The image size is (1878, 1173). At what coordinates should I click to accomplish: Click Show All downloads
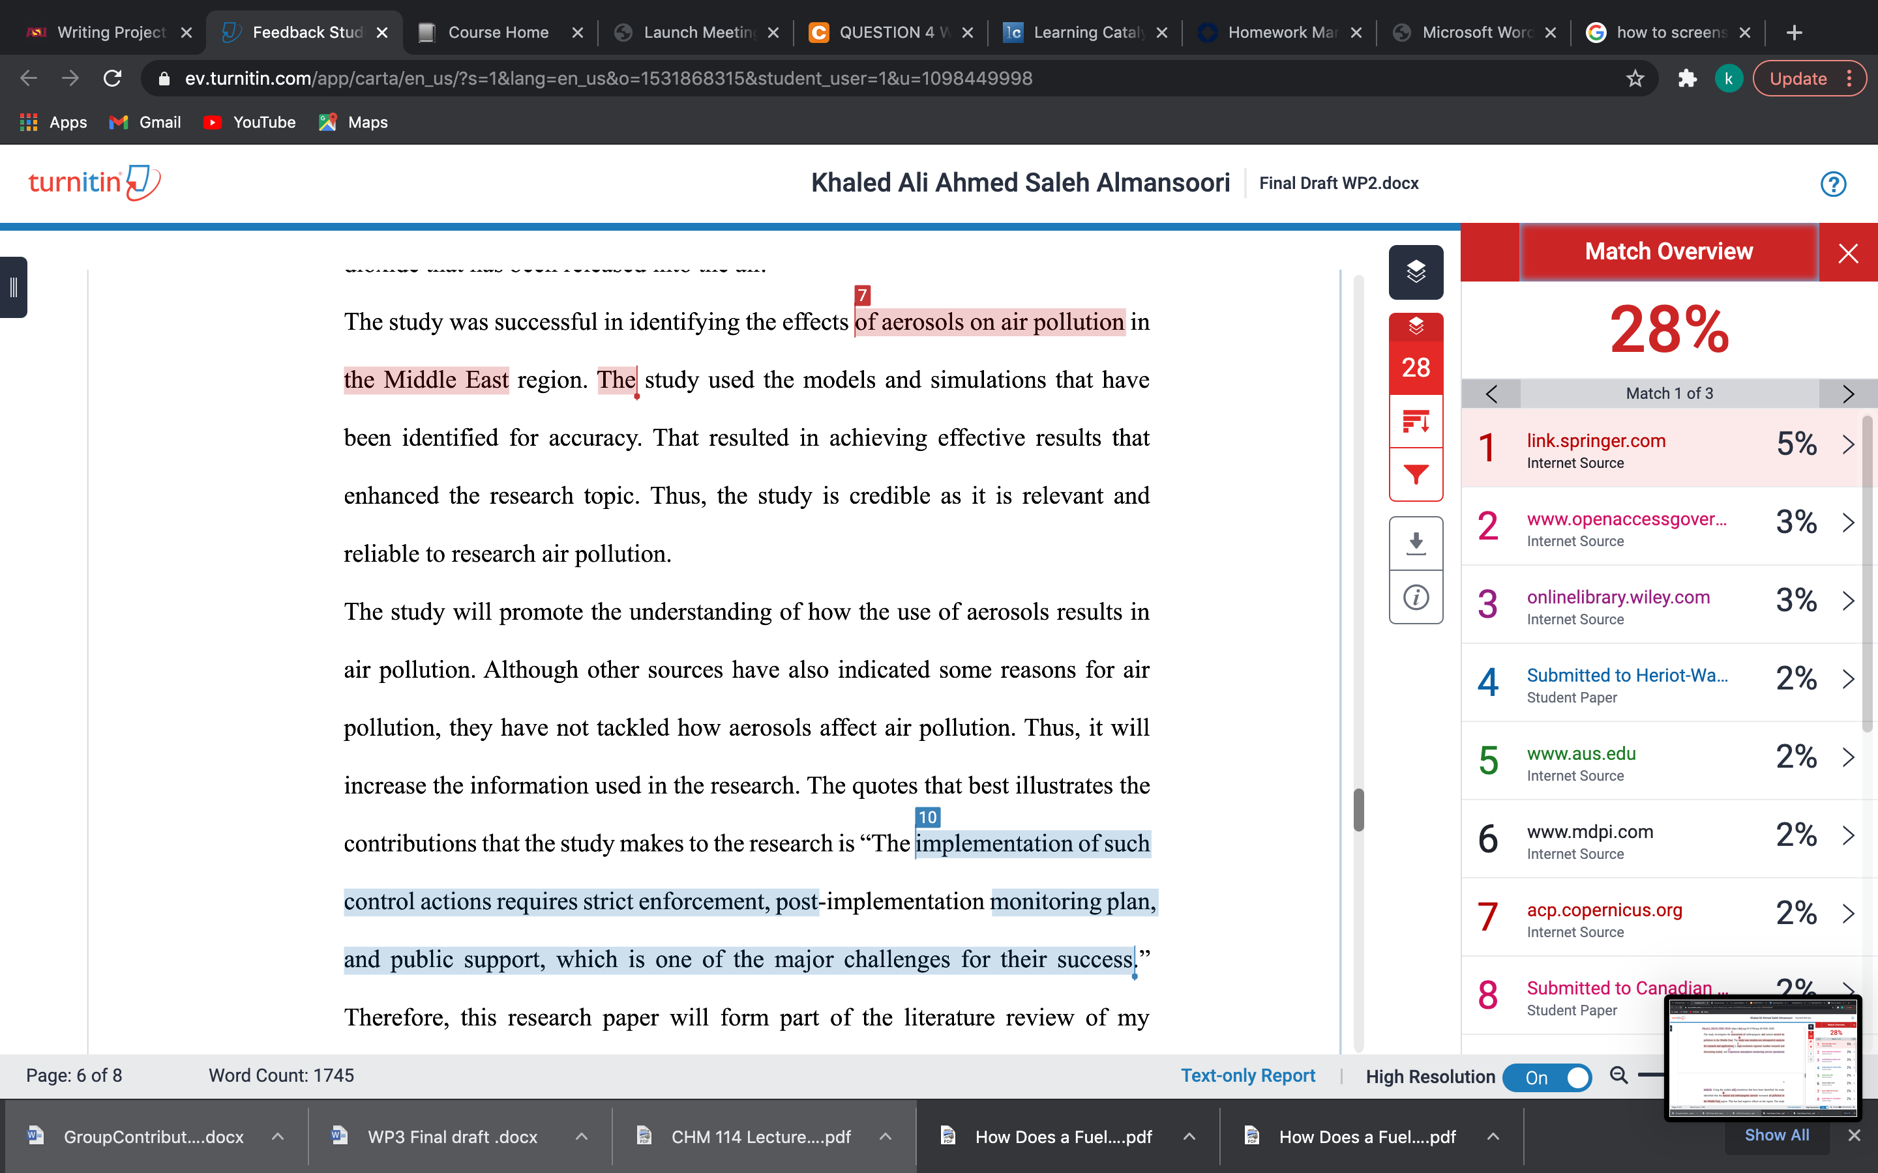1776,1135
